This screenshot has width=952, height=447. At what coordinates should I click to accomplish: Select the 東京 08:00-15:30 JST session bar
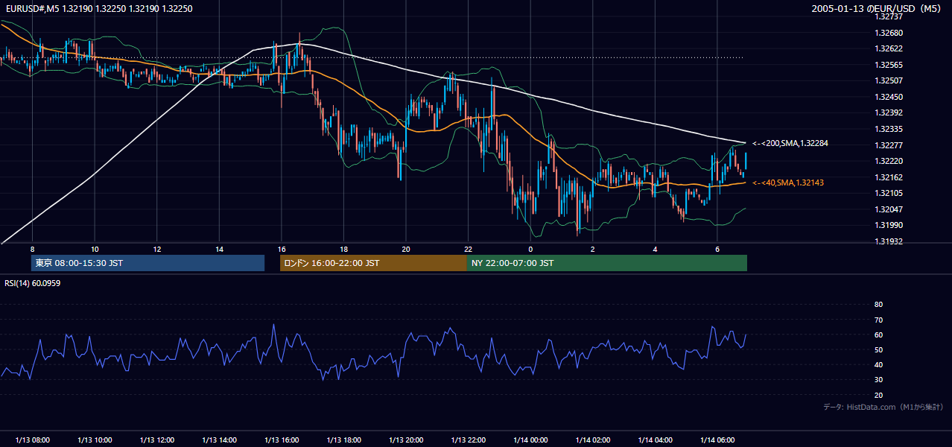[147, 263]
